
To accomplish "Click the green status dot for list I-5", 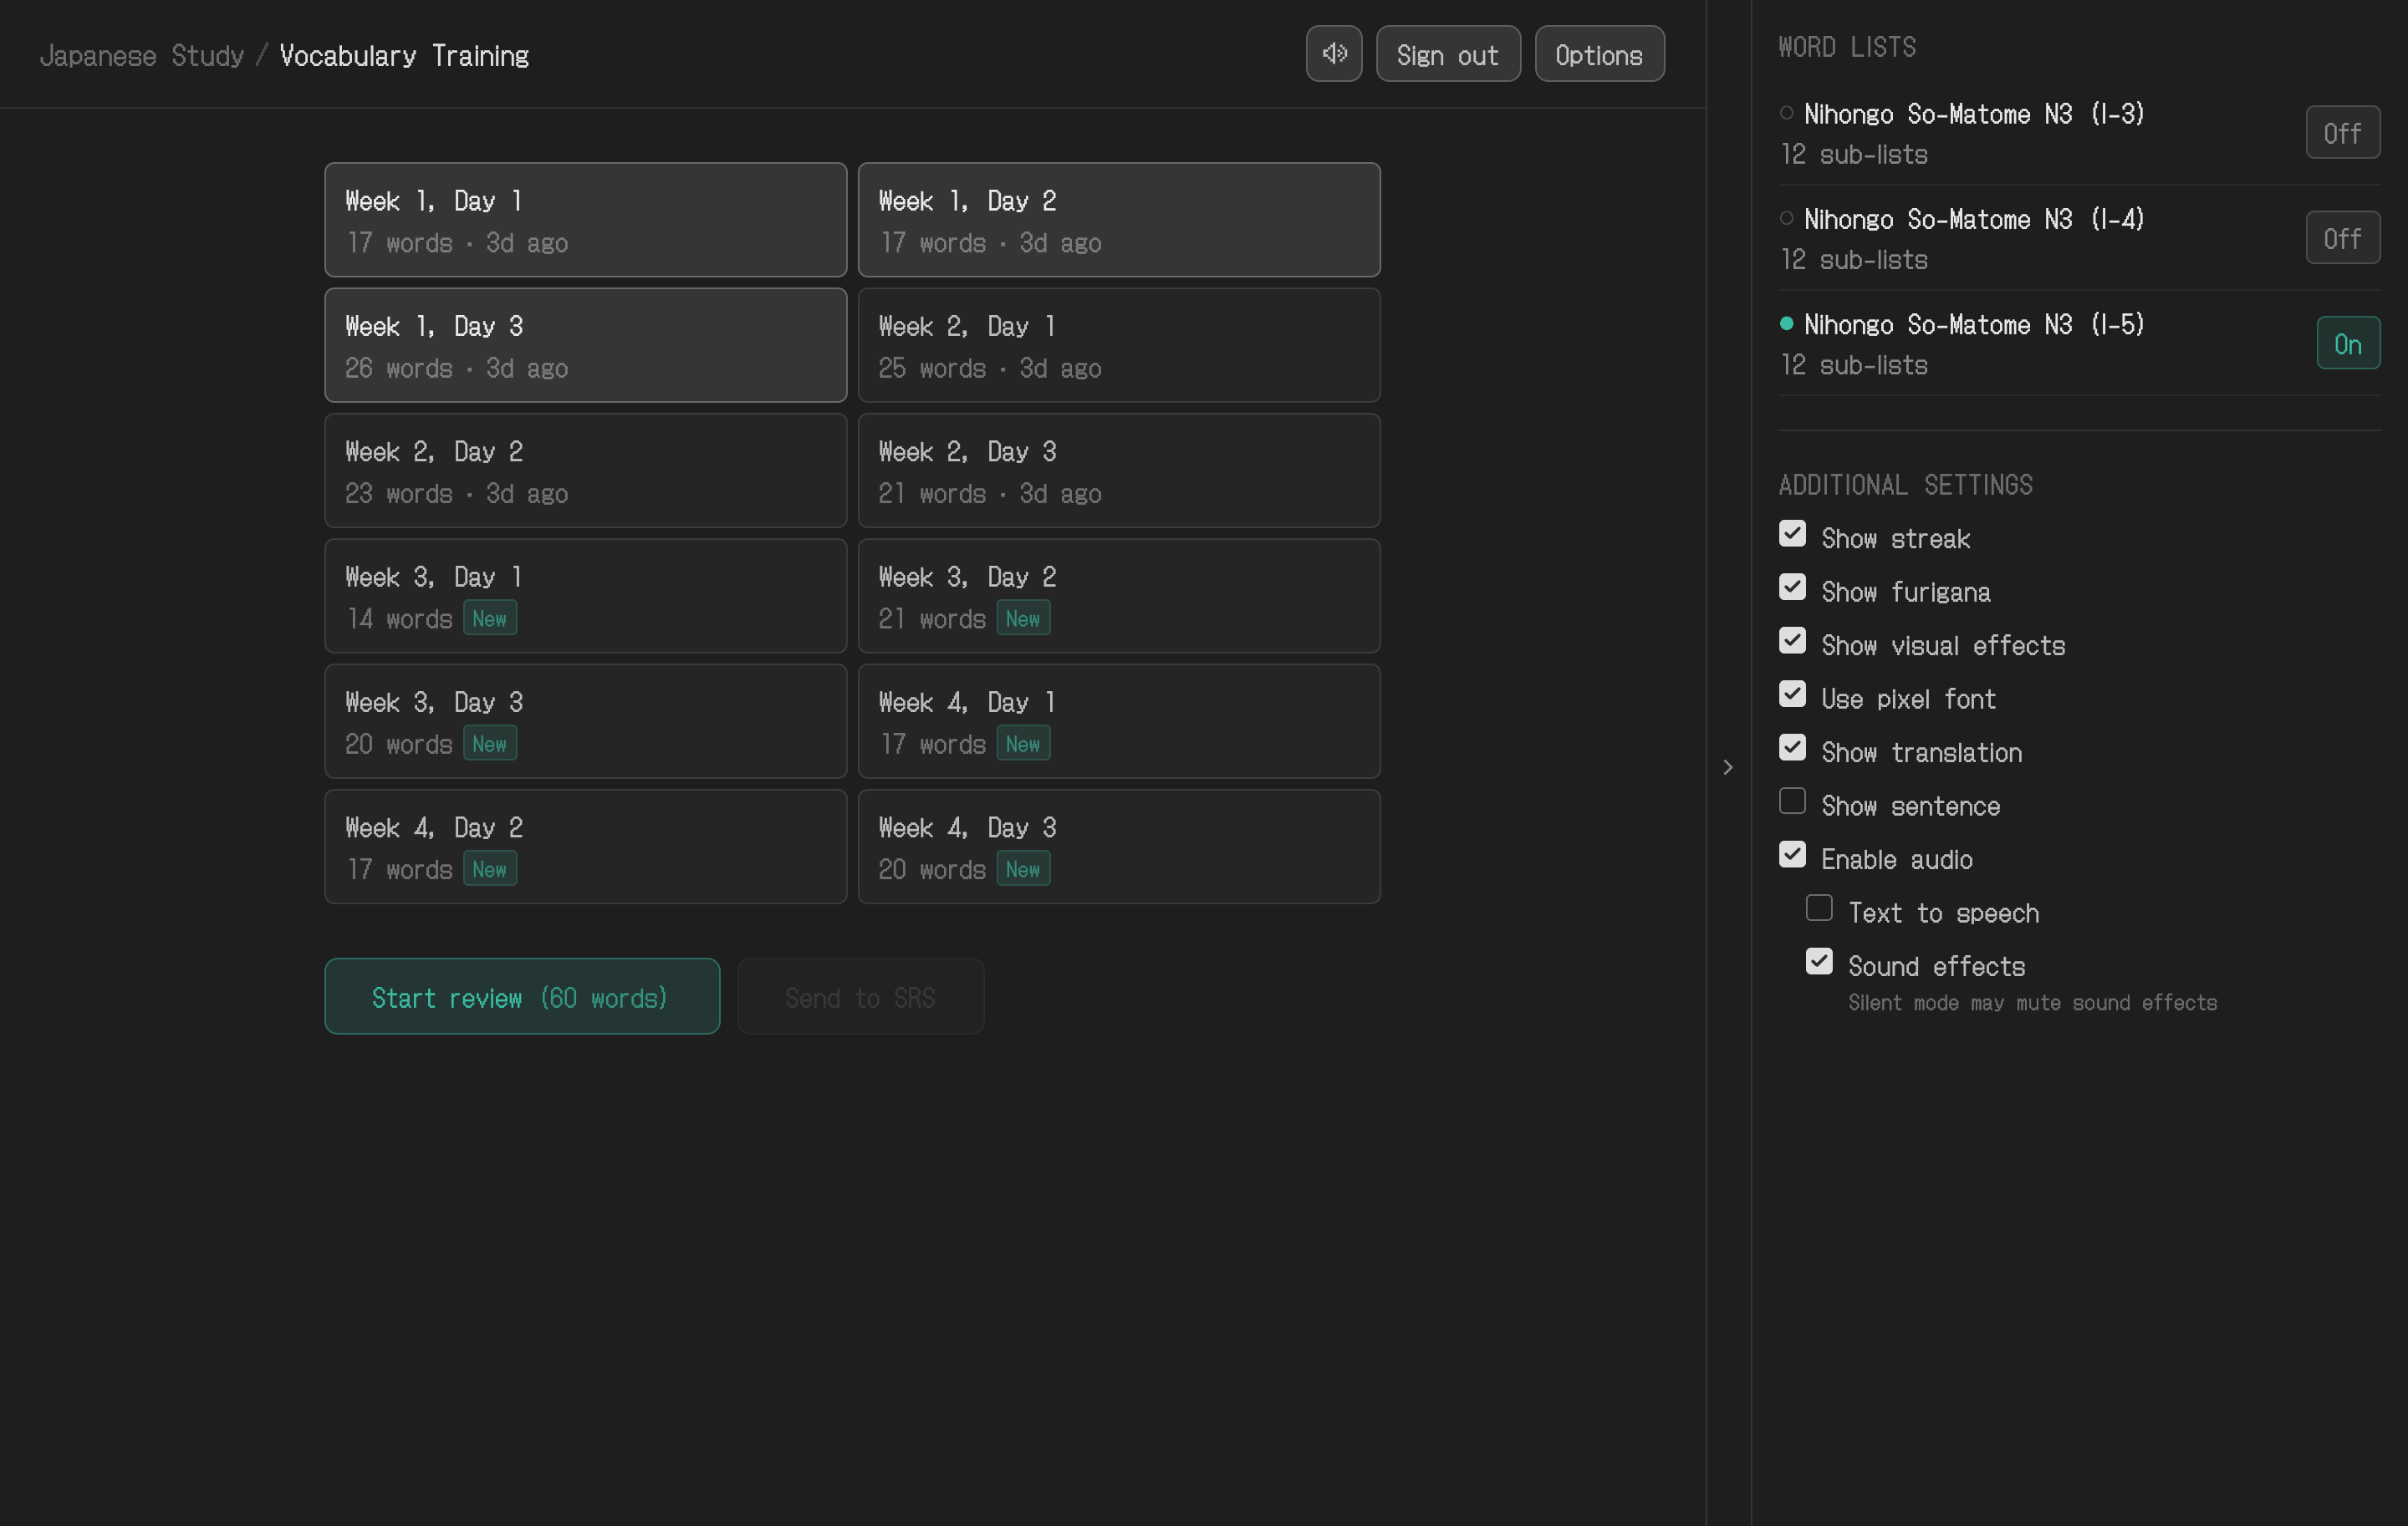I will coord(1786,323).
